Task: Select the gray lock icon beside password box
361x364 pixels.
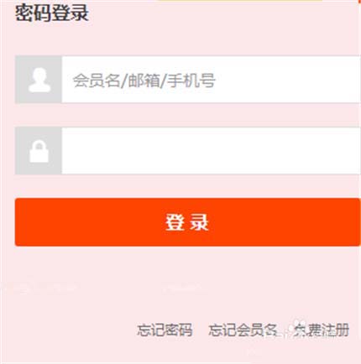Action: (x=39, y=151)
